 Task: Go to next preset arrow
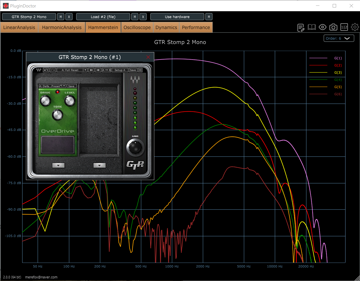[x=98, y=70]
